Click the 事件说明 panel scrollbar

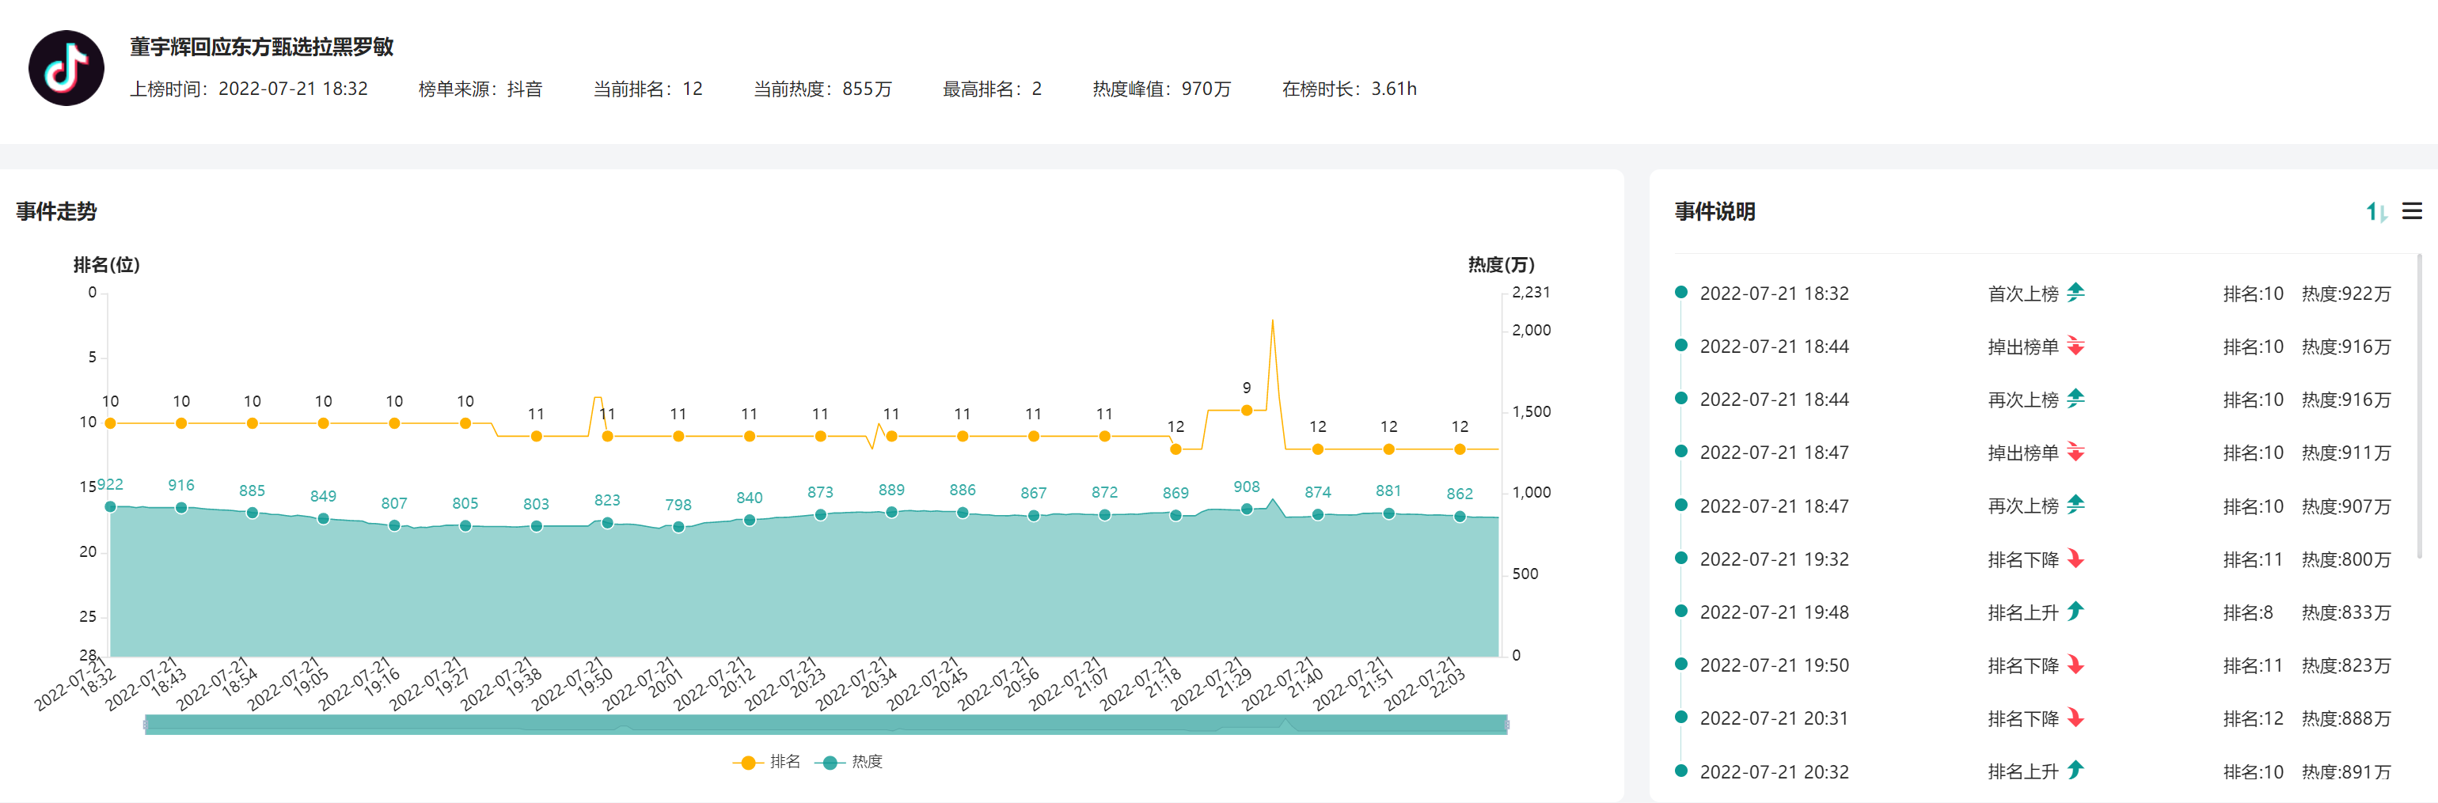2419,407
